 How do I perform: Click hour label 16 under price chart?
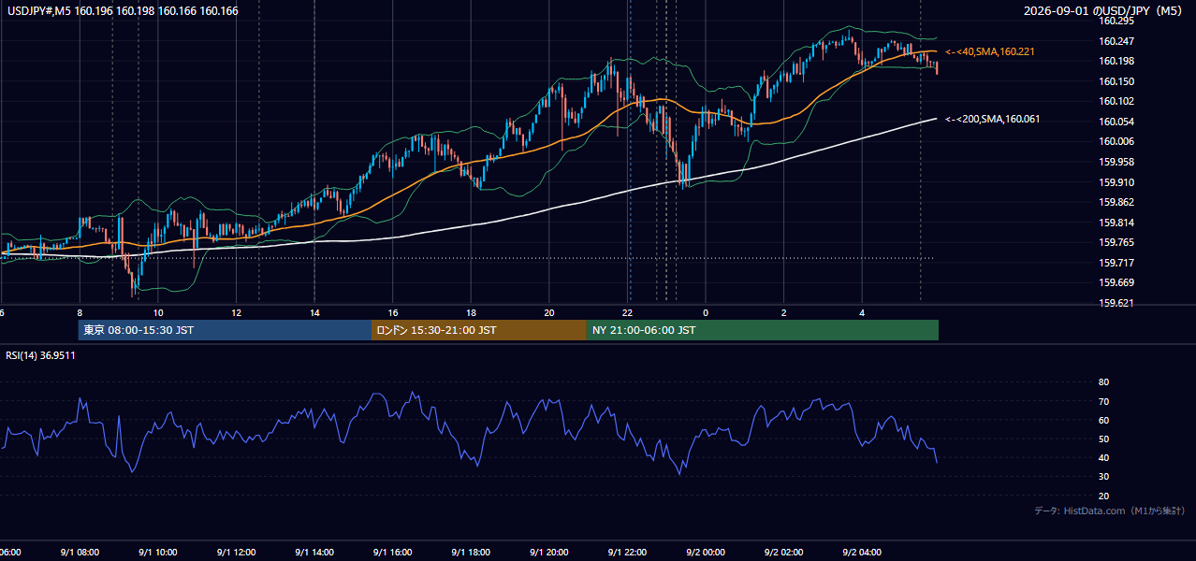393,312
